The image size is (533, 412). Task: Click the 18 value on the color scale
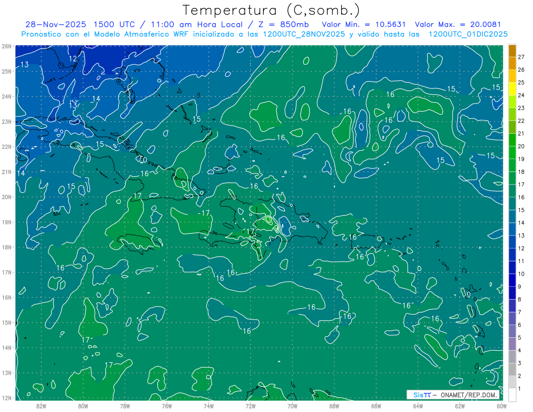[521, 172]
